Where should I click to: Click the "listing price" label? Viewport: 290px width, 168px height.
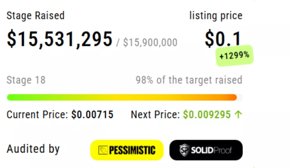(216, 16)
